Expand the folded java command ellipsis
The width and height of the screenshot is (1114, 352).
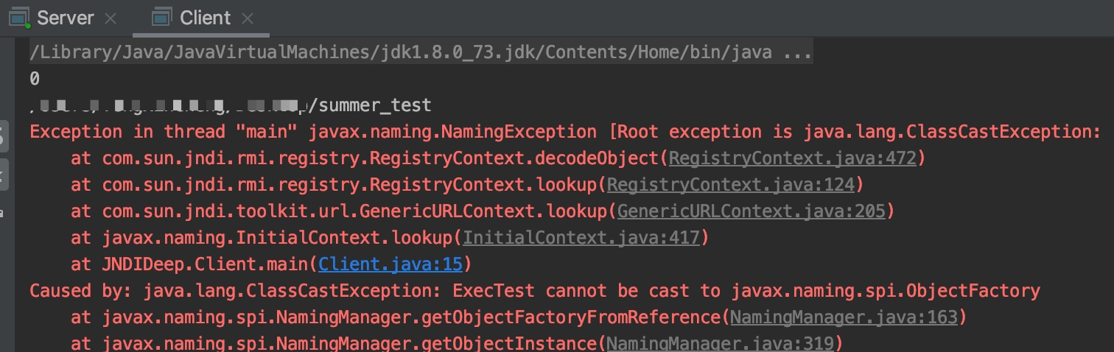[x=798, y=52]
